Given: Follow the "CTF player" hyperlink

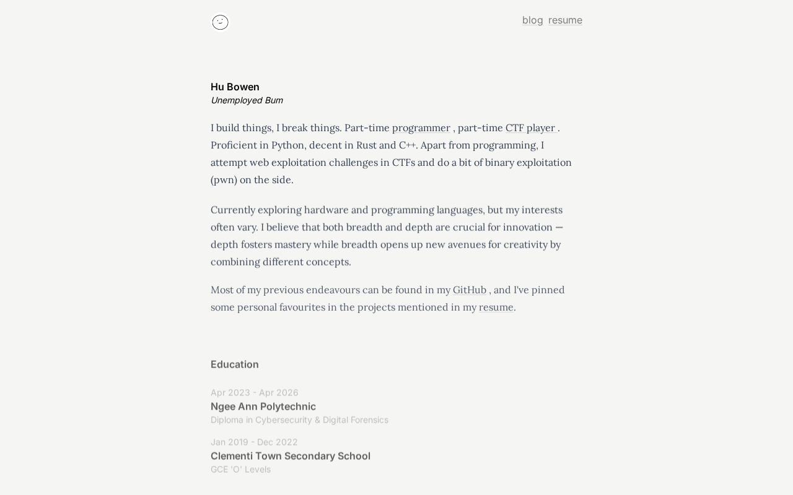Looking at the screenshot, I should coord(530,127).
